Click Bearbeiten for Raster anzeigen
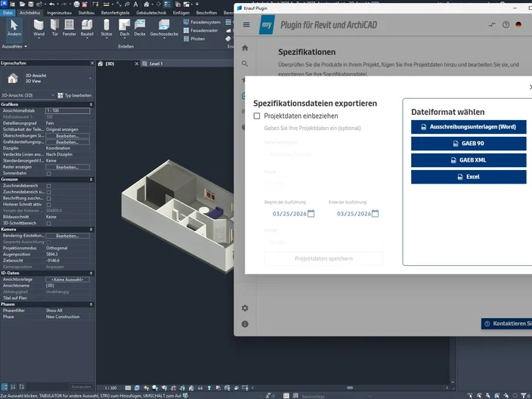Image resolution: width=532 pixels, height=399 pixels. point(67,167)
